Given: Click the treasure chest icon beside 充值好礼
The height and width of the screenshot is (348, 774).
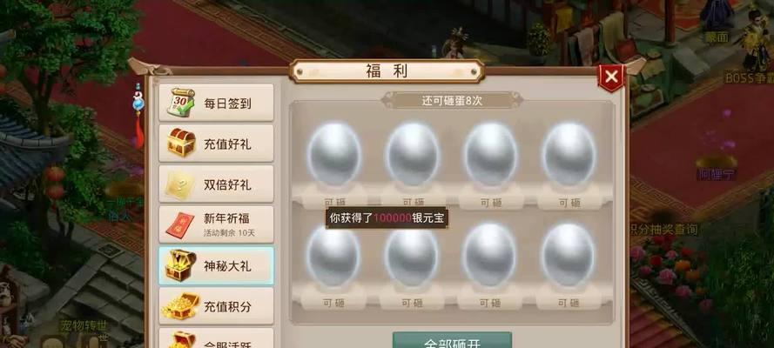Looking at the screenshot, I should [181, 143].
